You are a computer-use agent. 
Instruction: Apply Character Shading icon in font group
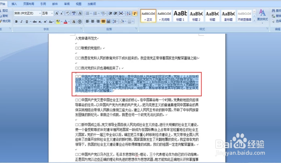coord(74,22)
